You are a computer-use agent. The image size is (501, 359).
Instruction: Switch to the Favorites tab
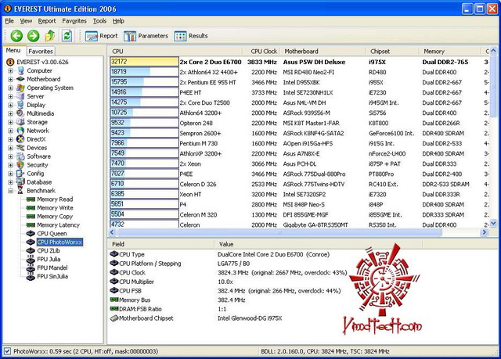(40, 51)
